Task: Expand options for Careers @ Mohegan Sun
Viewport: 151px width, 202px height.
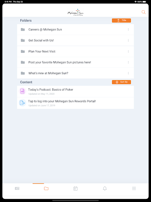Action: [x=128, y=30]
